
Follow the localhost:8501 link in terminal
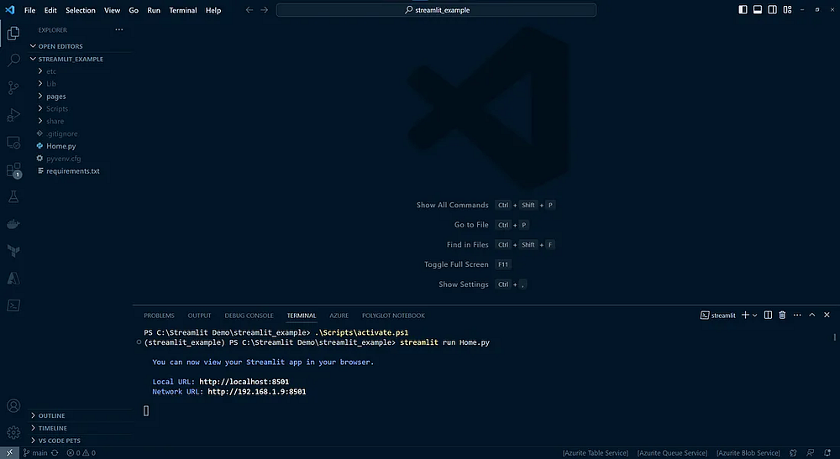pyautogui.click(x=244, y=382)
